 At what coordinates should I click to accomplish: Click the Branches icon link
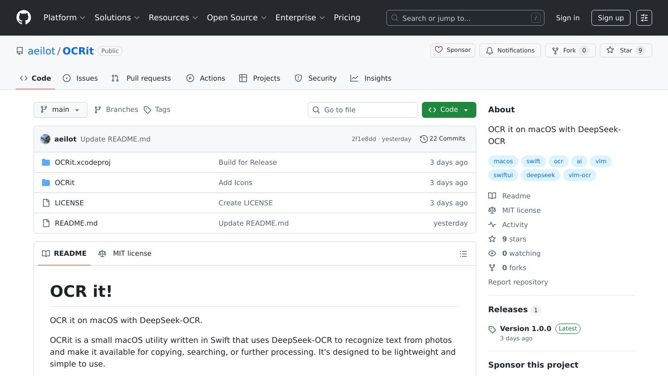pos(116,110)
